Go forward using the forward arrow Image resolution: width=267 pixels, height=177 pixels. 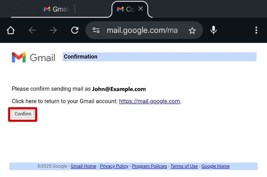click(x=53, y=30)
